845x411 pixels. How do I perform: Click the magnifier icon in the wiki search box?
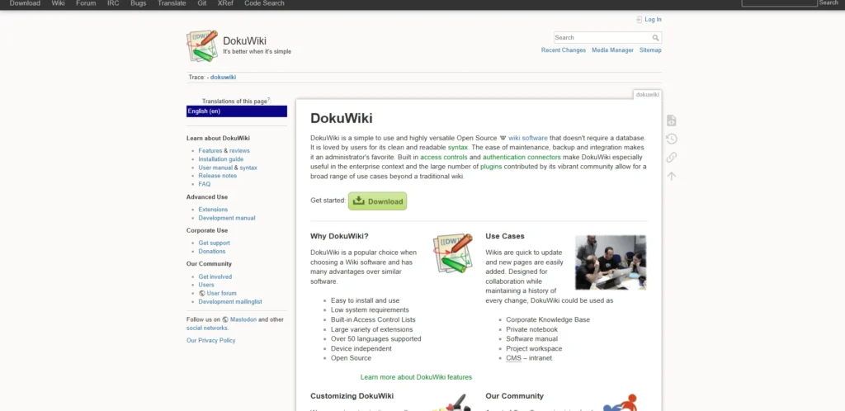pos(655,38)
